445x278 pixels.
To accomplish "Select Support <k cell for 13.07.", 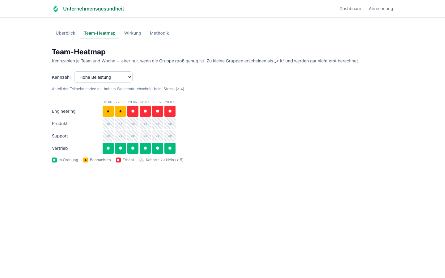I will (158, 136).
